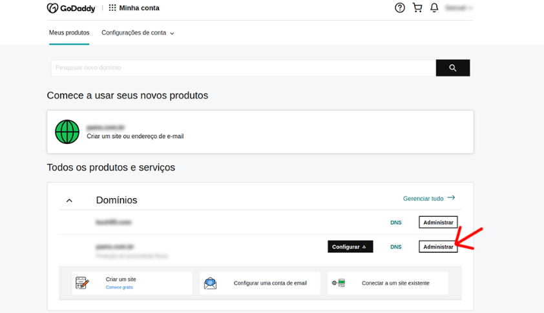Expand Configurações de conta dropdown
This screenshot has height=313, width=544.
138,33
